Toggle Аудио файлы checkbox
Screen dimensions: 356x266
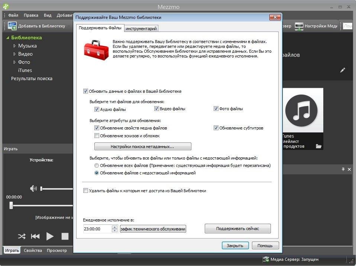pos(97,109)
